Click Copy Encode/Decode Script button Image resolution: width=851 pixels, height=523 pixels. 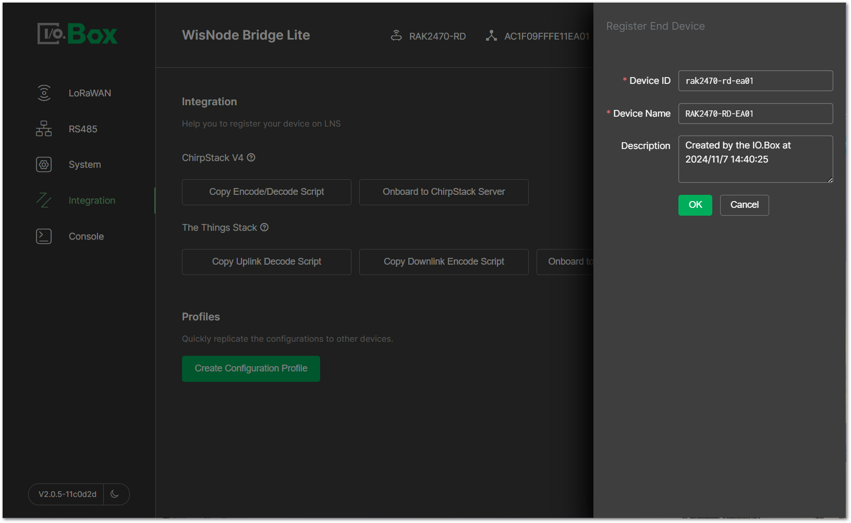coord(266,192)
